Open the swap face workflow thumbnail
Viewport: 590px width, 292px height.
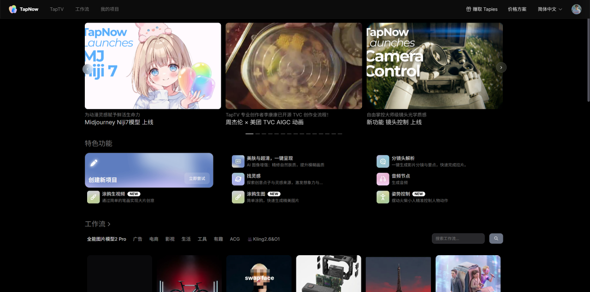(259, 274)
